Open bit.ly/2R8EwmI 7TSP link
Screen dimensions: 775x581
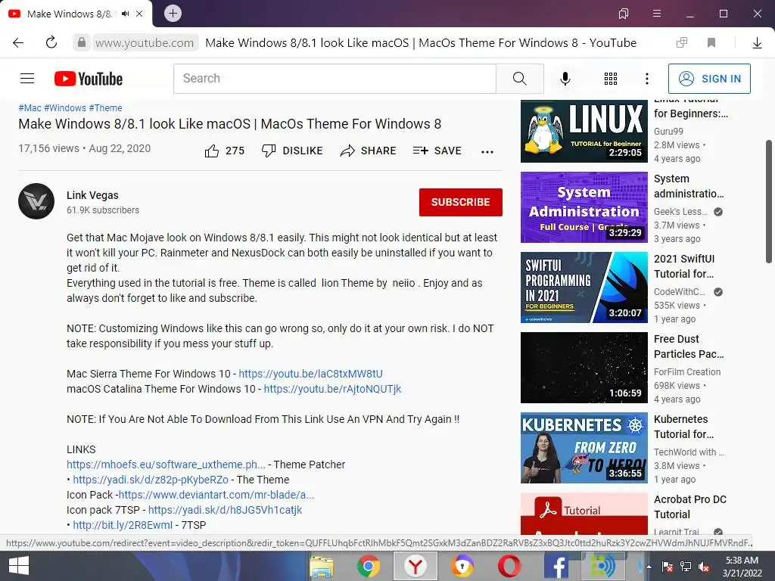[x=123, y=525]
